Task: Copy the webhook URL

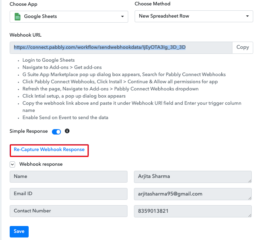Action: (x=242, y=48)
